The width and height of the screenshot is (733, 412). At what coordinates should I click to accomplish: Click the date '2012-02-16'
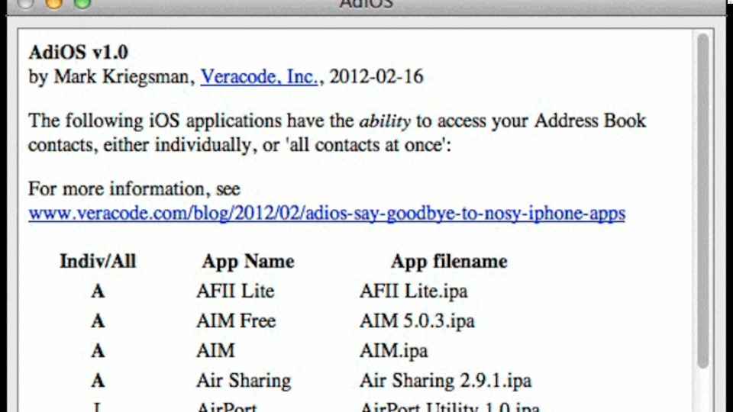click(376, 76)
